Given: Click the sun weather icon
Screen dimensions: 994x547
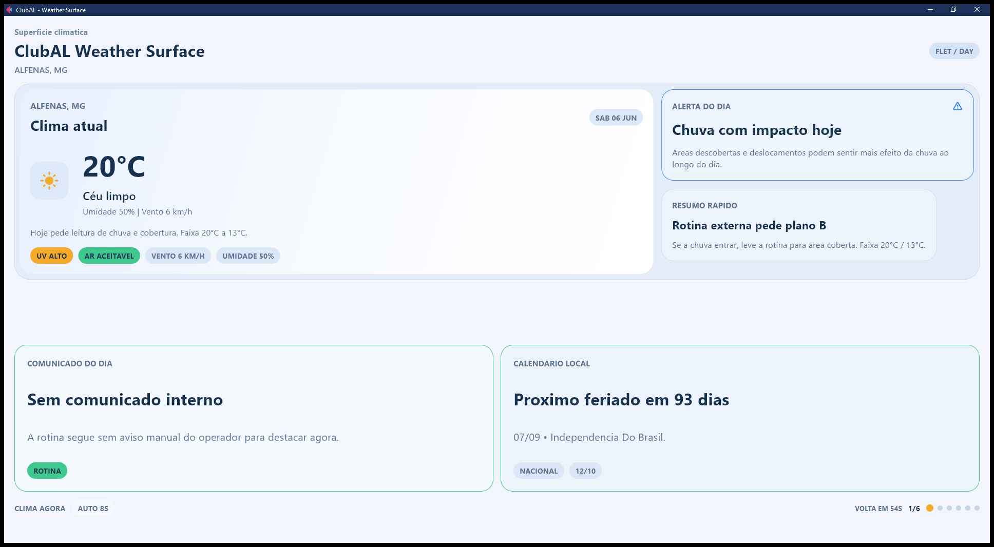Looking at the screenshot, I should (x=49, y=181).
